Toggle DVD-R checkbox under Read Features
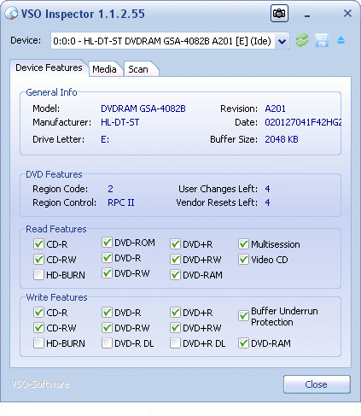This screenshot has width=361, height=416. tap(107, 258)
